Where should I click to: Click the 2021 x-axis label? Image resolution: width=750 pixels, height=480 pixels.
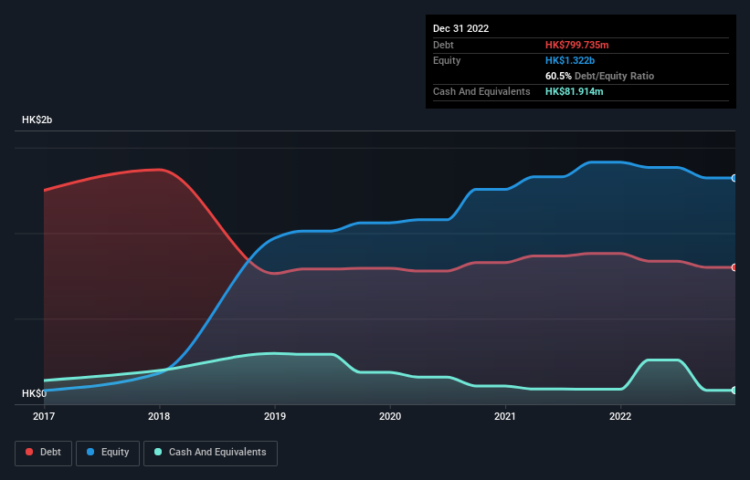505,416
